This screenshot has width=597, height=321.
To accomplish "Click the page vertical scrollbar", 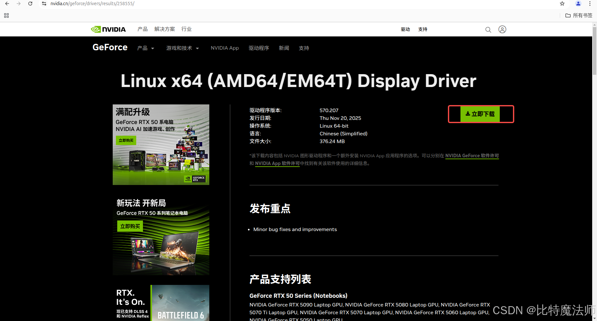I will (594, 50).
